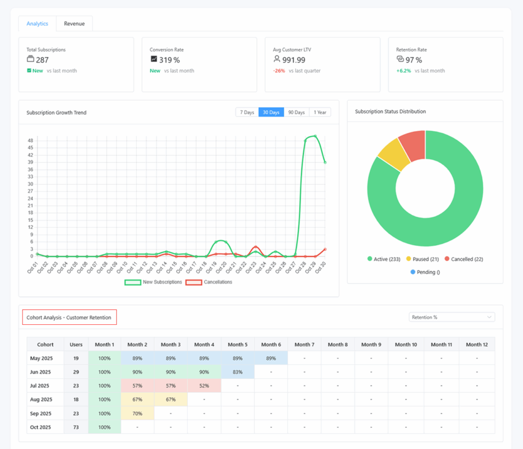Toggle Paused legend color swatch
Screen dimensions: 523x449
click(409, 259)
